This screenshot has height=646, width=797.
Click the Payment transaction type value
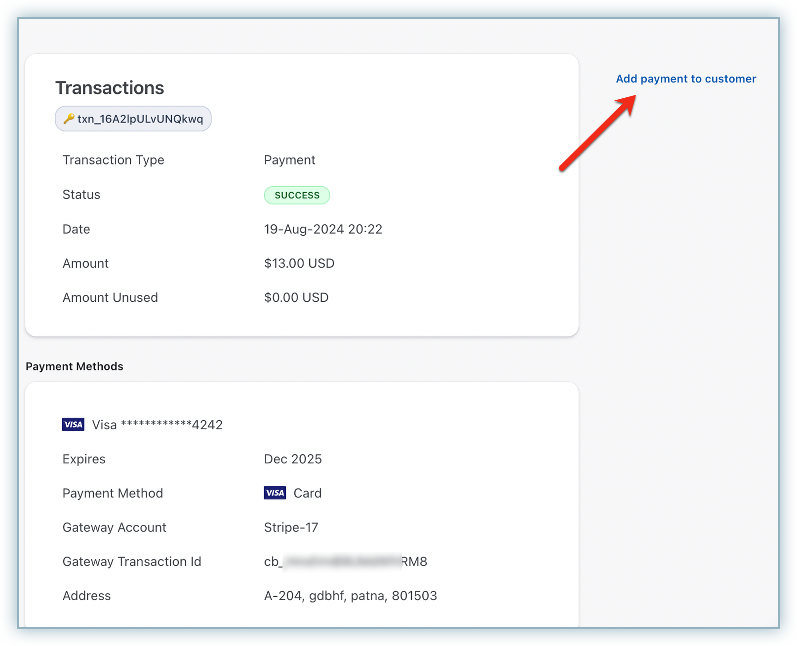click(289, 160)
